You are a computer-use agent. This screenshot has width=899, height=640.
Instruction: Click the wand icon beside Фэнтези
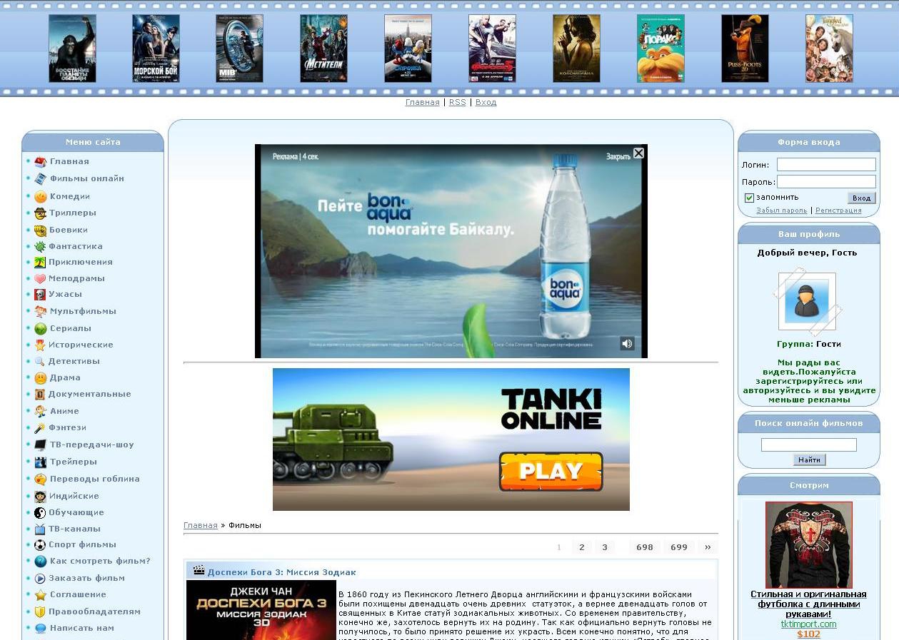pos(40,428)
